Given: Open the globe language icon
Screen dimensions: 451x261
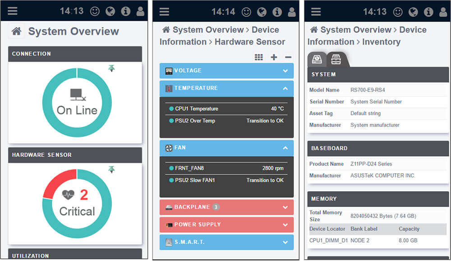Looking at the screenshot, I should pyautogui.click(x=110, y=11).
